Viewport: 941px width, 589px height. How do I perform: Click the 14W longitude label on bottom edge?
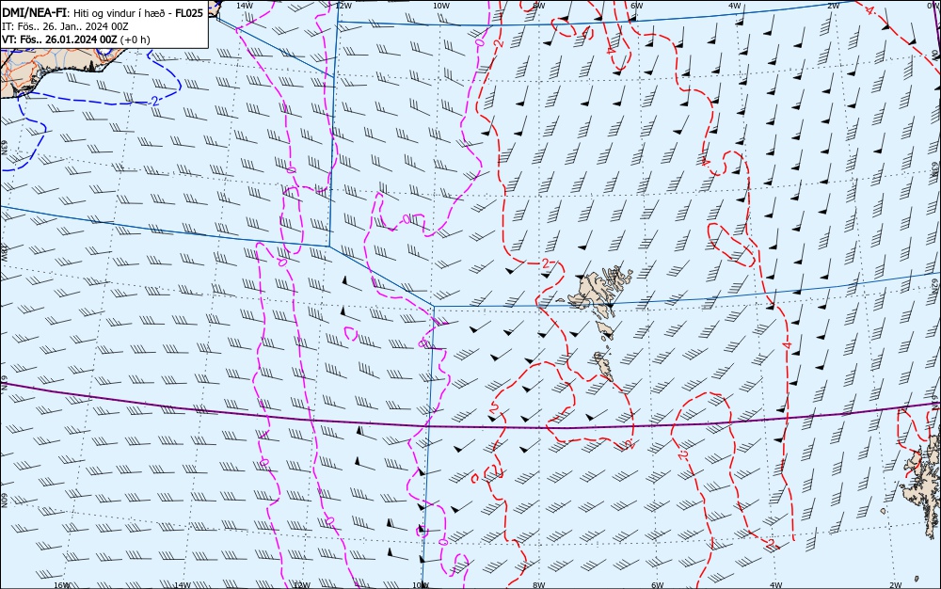[x=182, y=585]
